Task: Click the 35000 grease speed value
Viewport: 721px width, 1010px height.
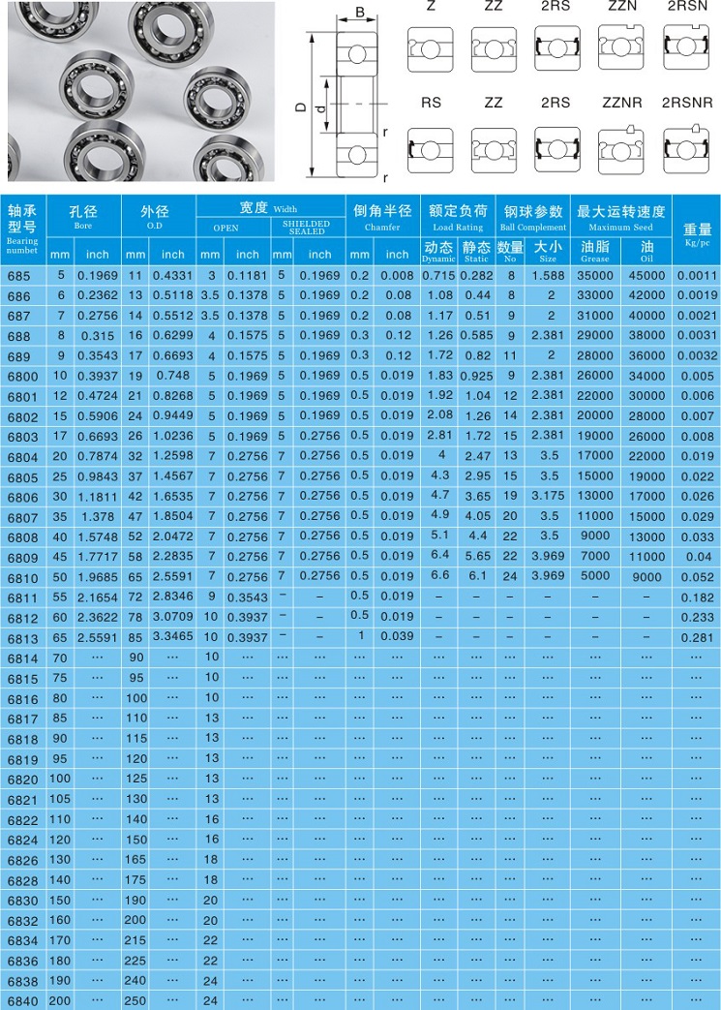Action: tap(595, 275)
